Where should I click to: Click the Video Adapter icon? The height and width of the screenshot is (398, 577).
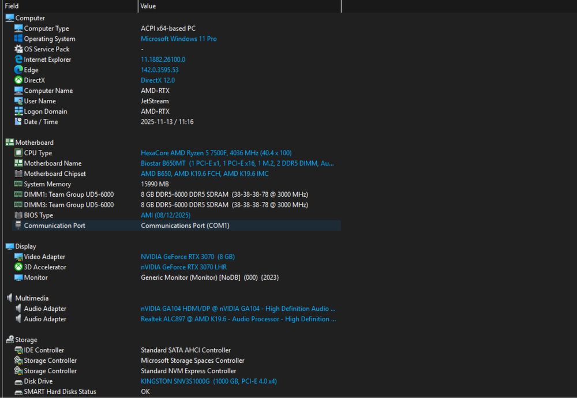[18, 257]
